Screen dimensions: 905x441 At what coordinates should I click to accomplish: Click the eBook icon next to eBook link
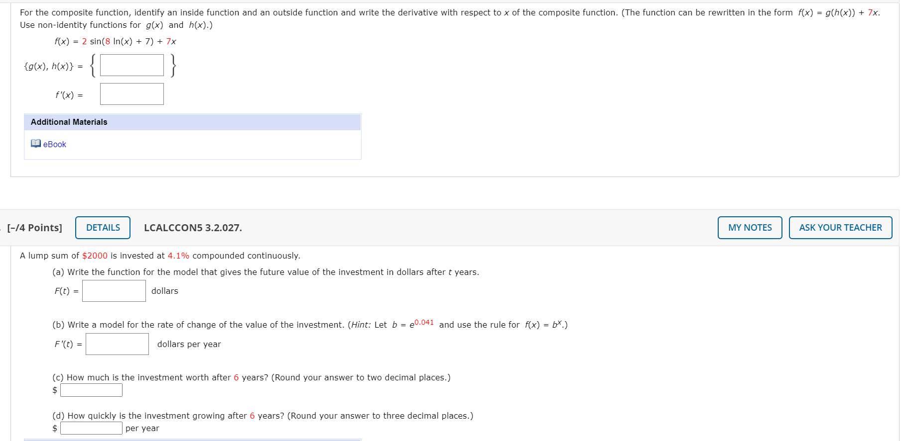pos(35,144)
